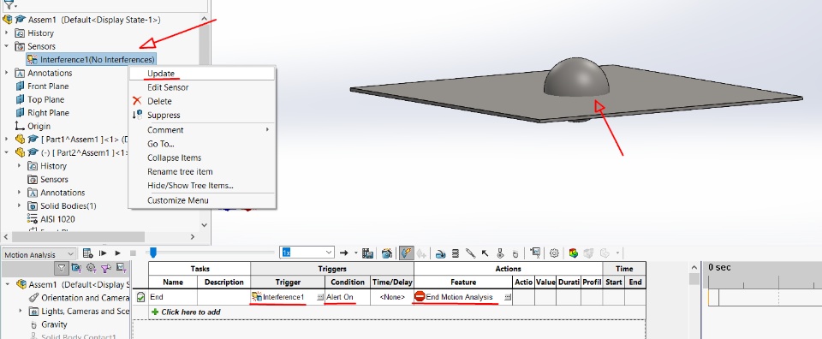Viewport: 822px width, 339px height.
Task: Click the Spring icon in motion toolbar
Action: tap(456, 253)
